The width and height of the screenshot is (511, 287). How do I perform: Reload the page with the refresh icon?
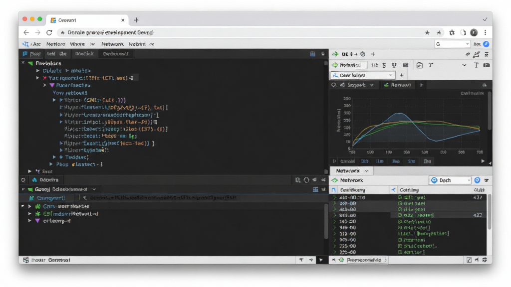coord(49,32)
